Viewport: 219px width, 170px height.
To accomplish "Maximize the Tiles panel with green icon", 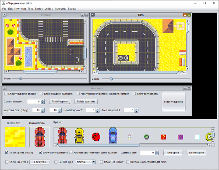I will pos(189,15).
